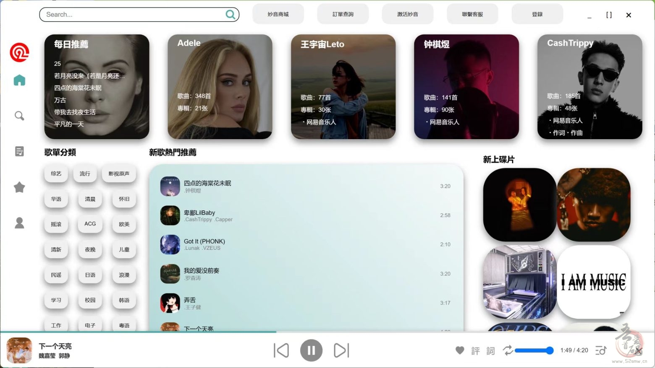Open the sidebar user profile icon
Screen dimensions: 655x368
pyautogui.click(x=19, y=223)
